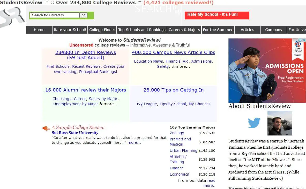Open Tips by School link
The image size is (306, 189).
pos(173,104)
